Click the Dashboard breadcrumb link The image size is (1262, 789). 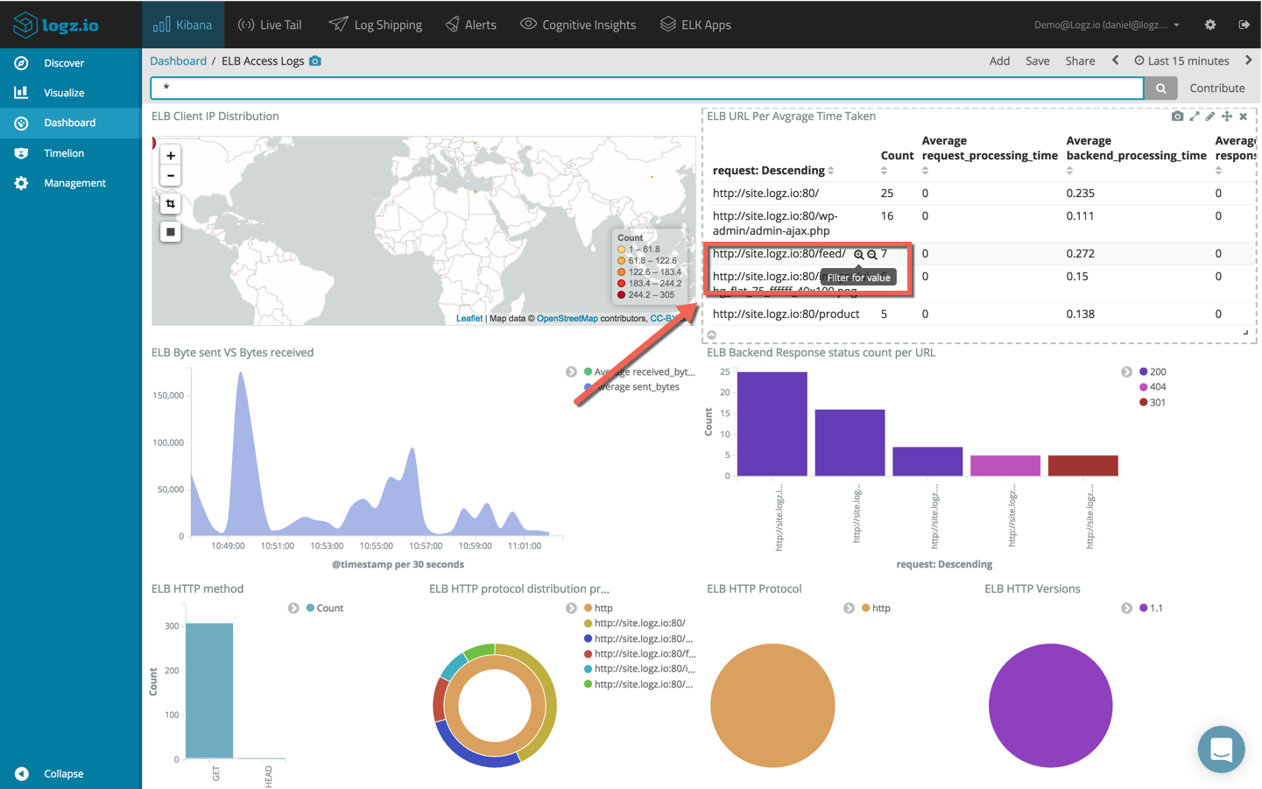178,60
